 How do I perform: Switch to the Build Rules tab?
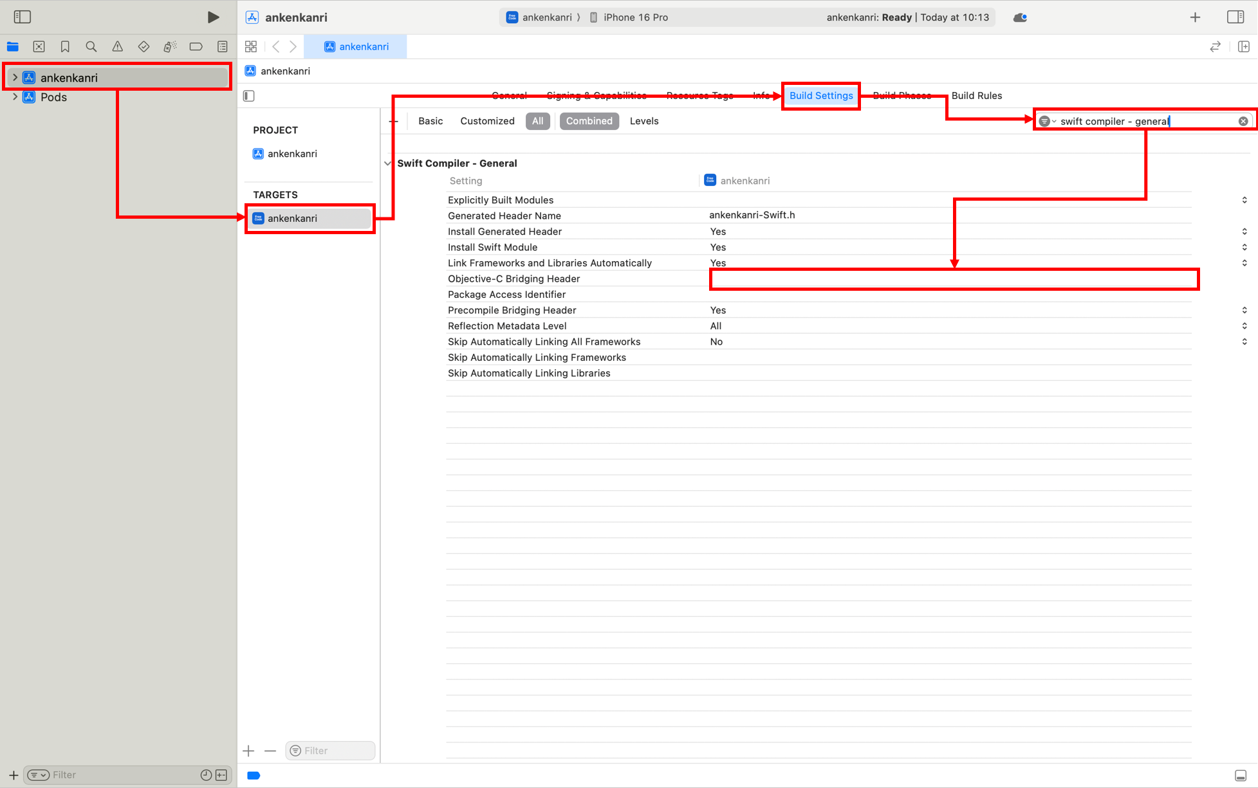click(976, 95)
